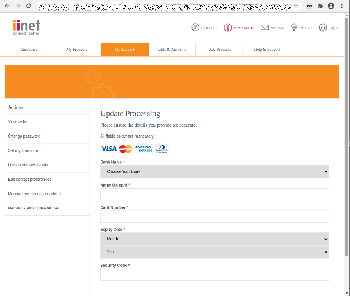Switch to the Bills & Payments tab
Image resolution: width=350 pixels, height=296 pixels.
pyautogui.click(x=172, y=49)
